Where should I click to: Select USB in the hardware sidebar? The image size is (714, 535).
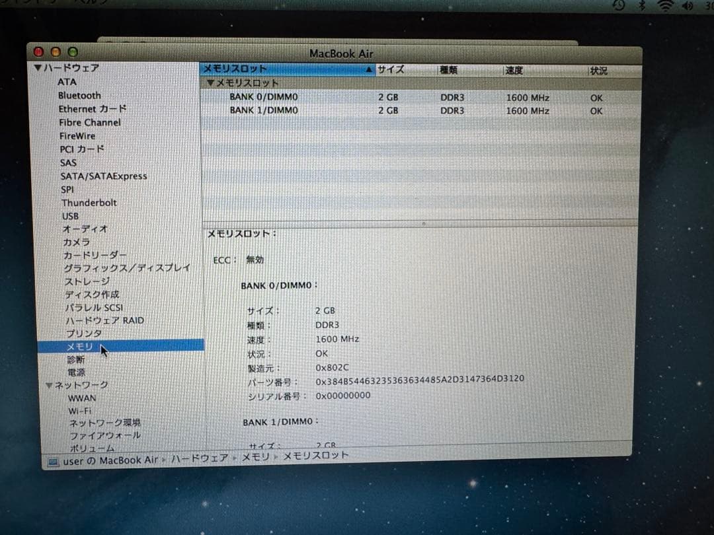click(70, 215)
